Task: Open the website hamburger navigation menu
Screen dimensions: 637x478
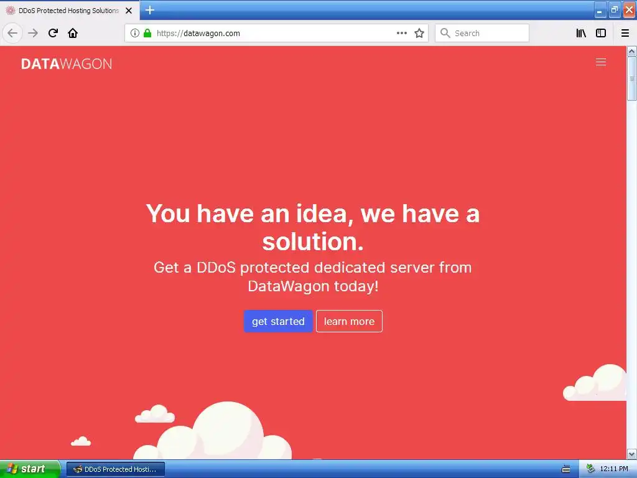Action: (601, 62)
